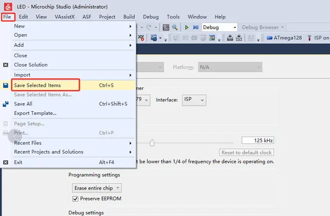Open the Debug menu

[x=151, y=17]
